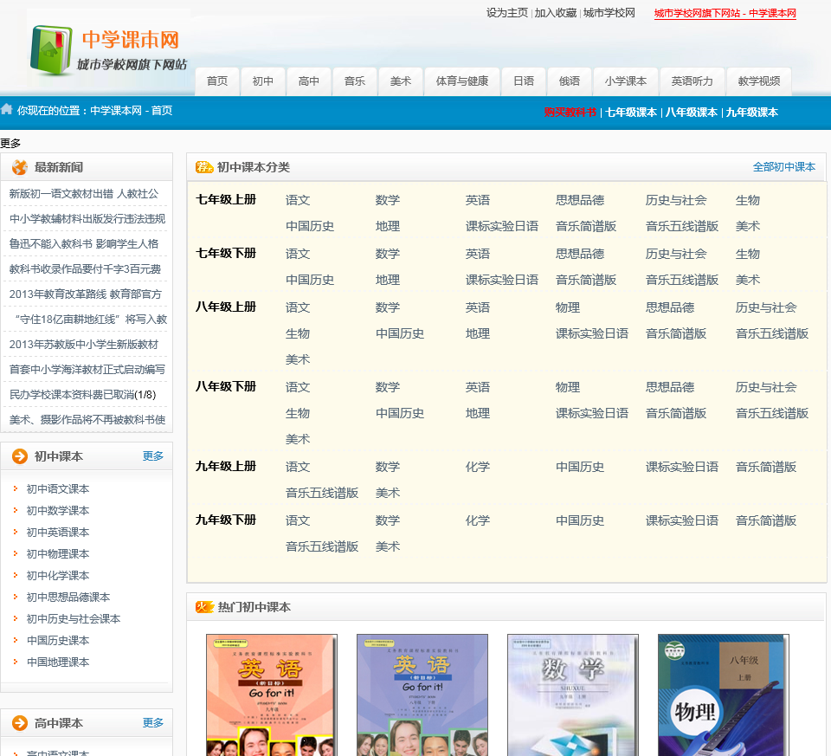Viewport: 831px width, 756px height.
Task: Open news 民办学校课本资料费已取消(1/8)
Action: tap(83, 395)
